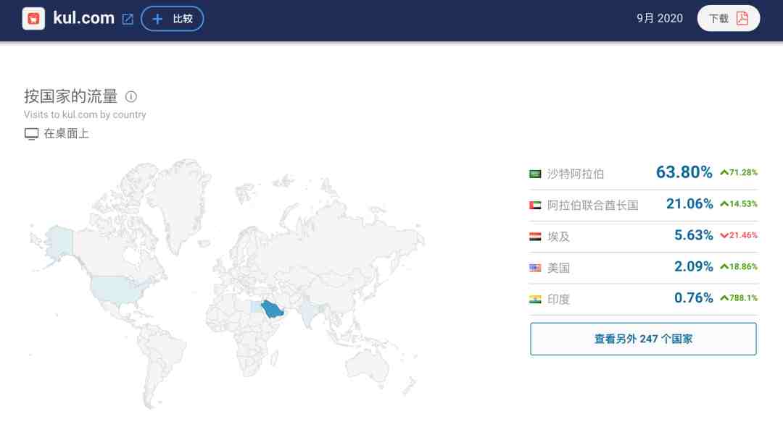This screenshot has height=427, width=783.
Task: Click the 0.76% traffic share value
Action: point(694,298)
